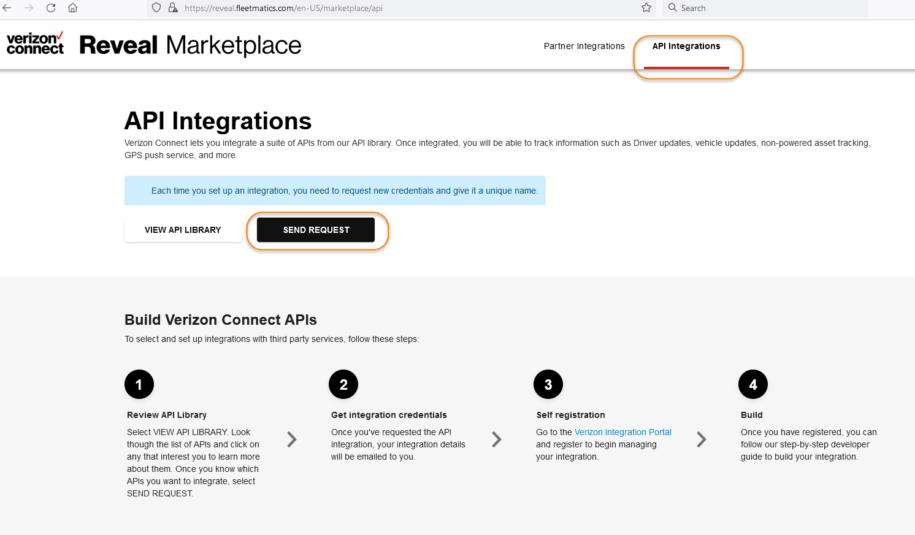This screenshot has width=915, height=535.
Task: Click 'will be emailed to you' text
Action: tap(373, 457)
